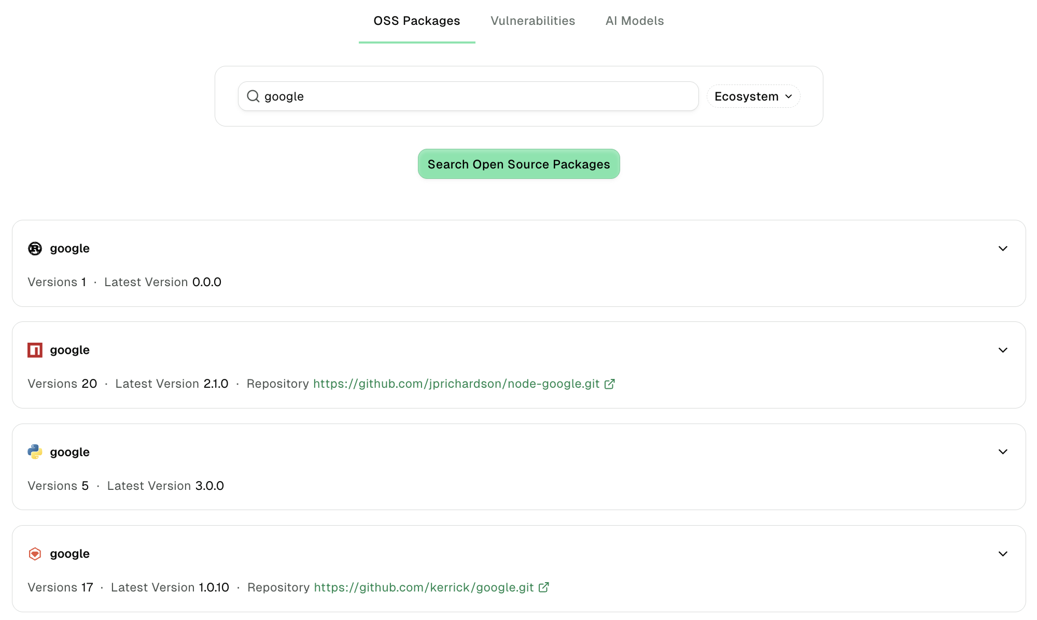This screenshot has height=620, width=1037.
Task: Click the Latest Version 2.1.0 text
Action: [x=172, y=384]
